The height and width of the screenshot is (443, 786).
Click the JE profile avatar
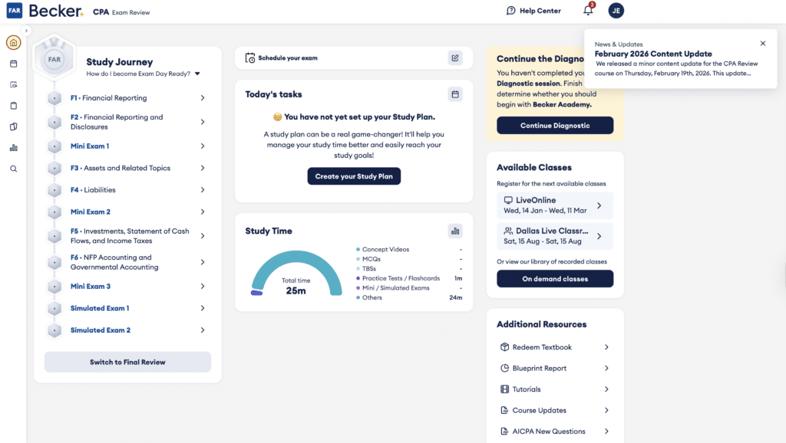[616, 10]
